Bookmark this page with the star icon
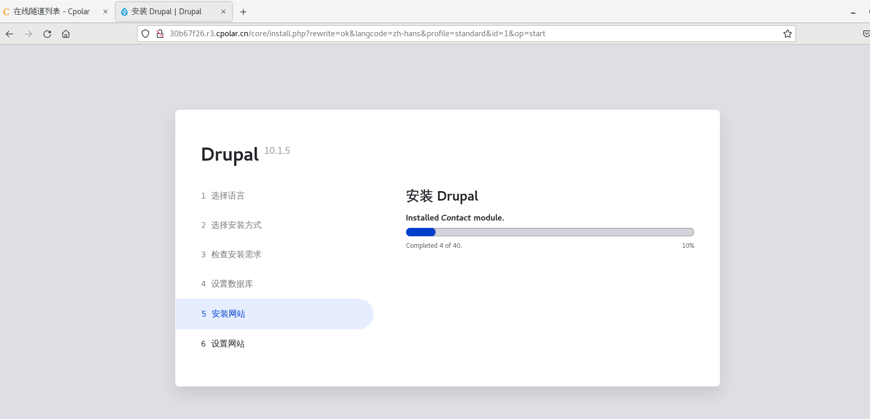The image size is (870, 419). coord(787,34)
